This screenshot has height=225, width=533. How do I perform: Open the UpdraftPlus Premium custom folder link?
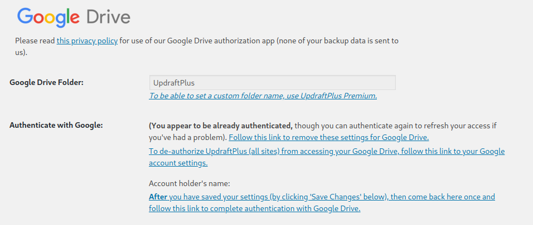(263, 96)
